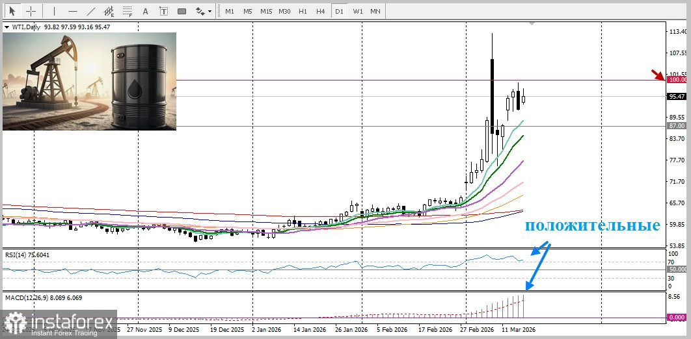This screenshot has width=691, height=339.
Task: Select the W1 weekly timeframe
Action: tap(358, 11)
